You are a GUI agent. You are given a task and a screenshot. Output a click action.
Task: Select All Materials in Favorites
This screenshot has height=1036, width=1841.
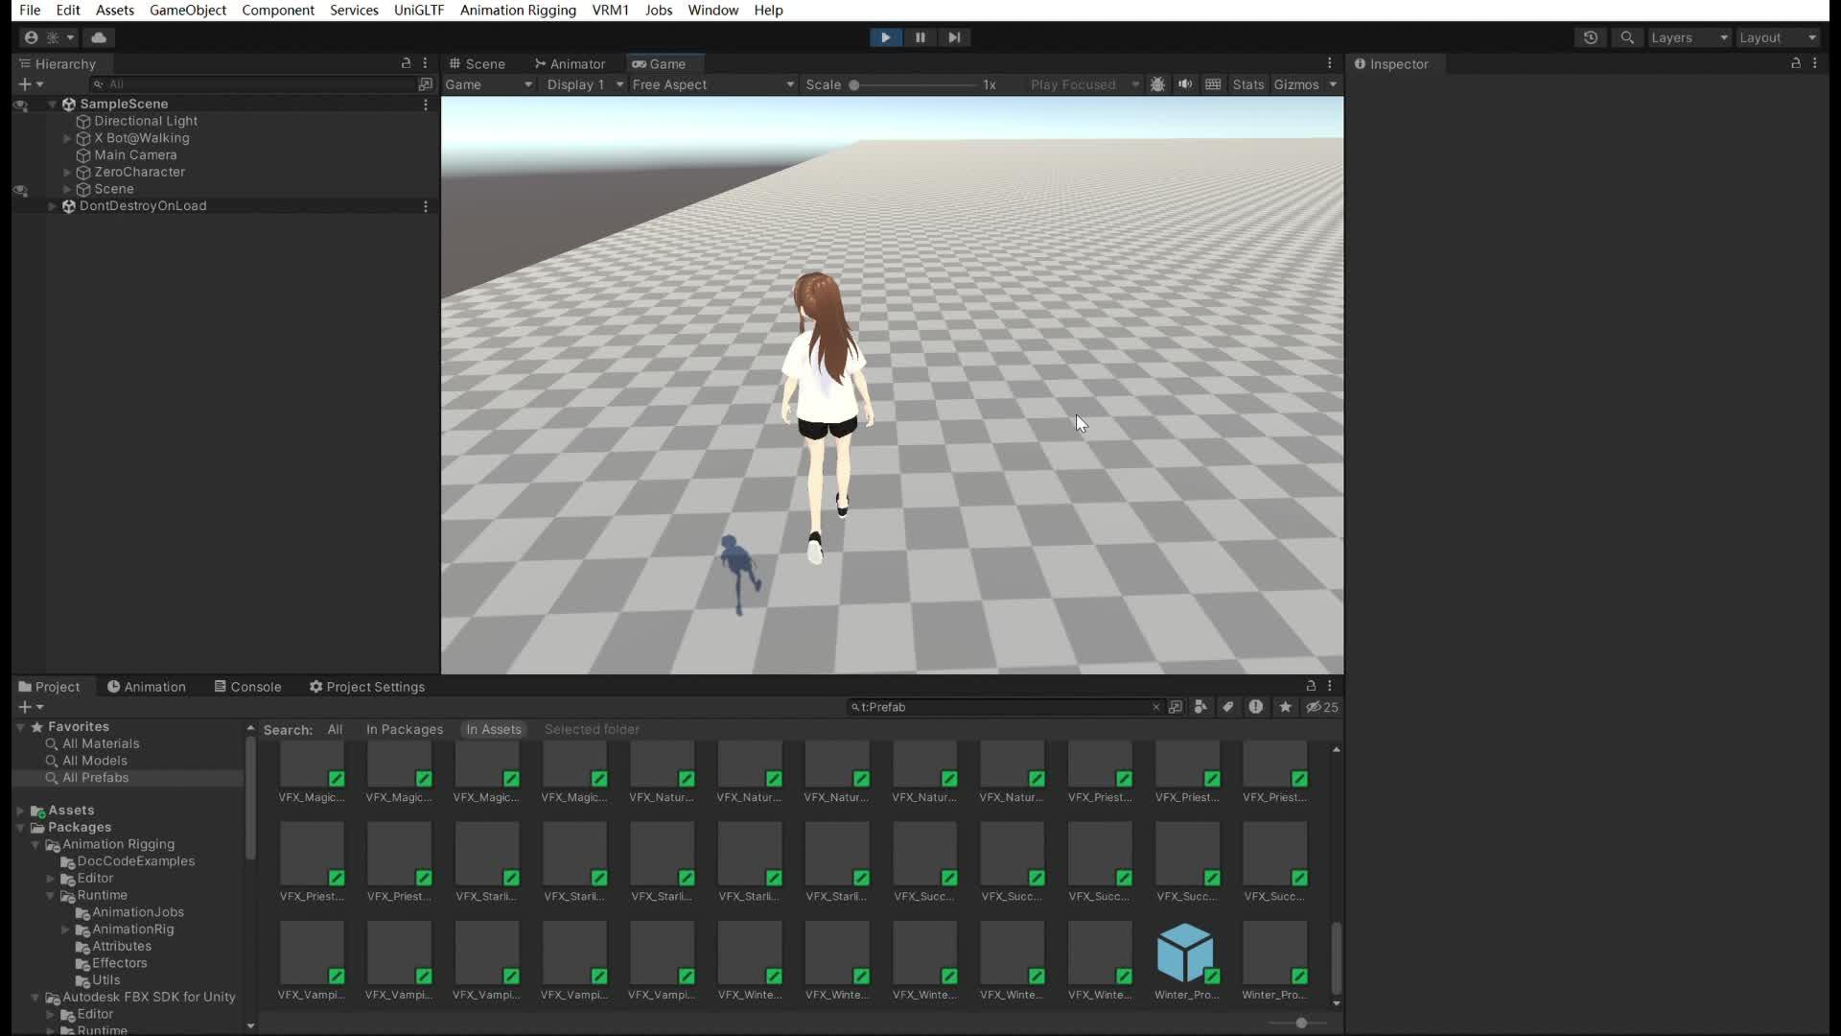(101, 743)
